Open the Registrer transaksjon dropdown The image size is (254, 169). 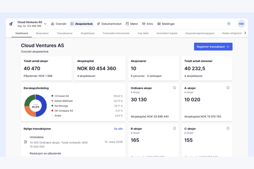click(x=213, y=47)
